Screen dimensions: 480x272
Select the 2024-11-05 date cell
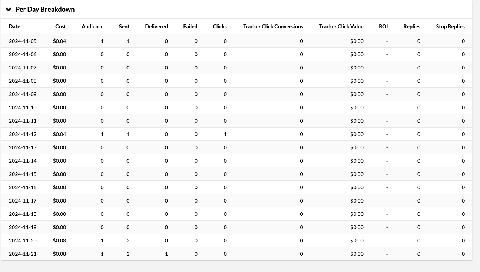click(23, 41)
